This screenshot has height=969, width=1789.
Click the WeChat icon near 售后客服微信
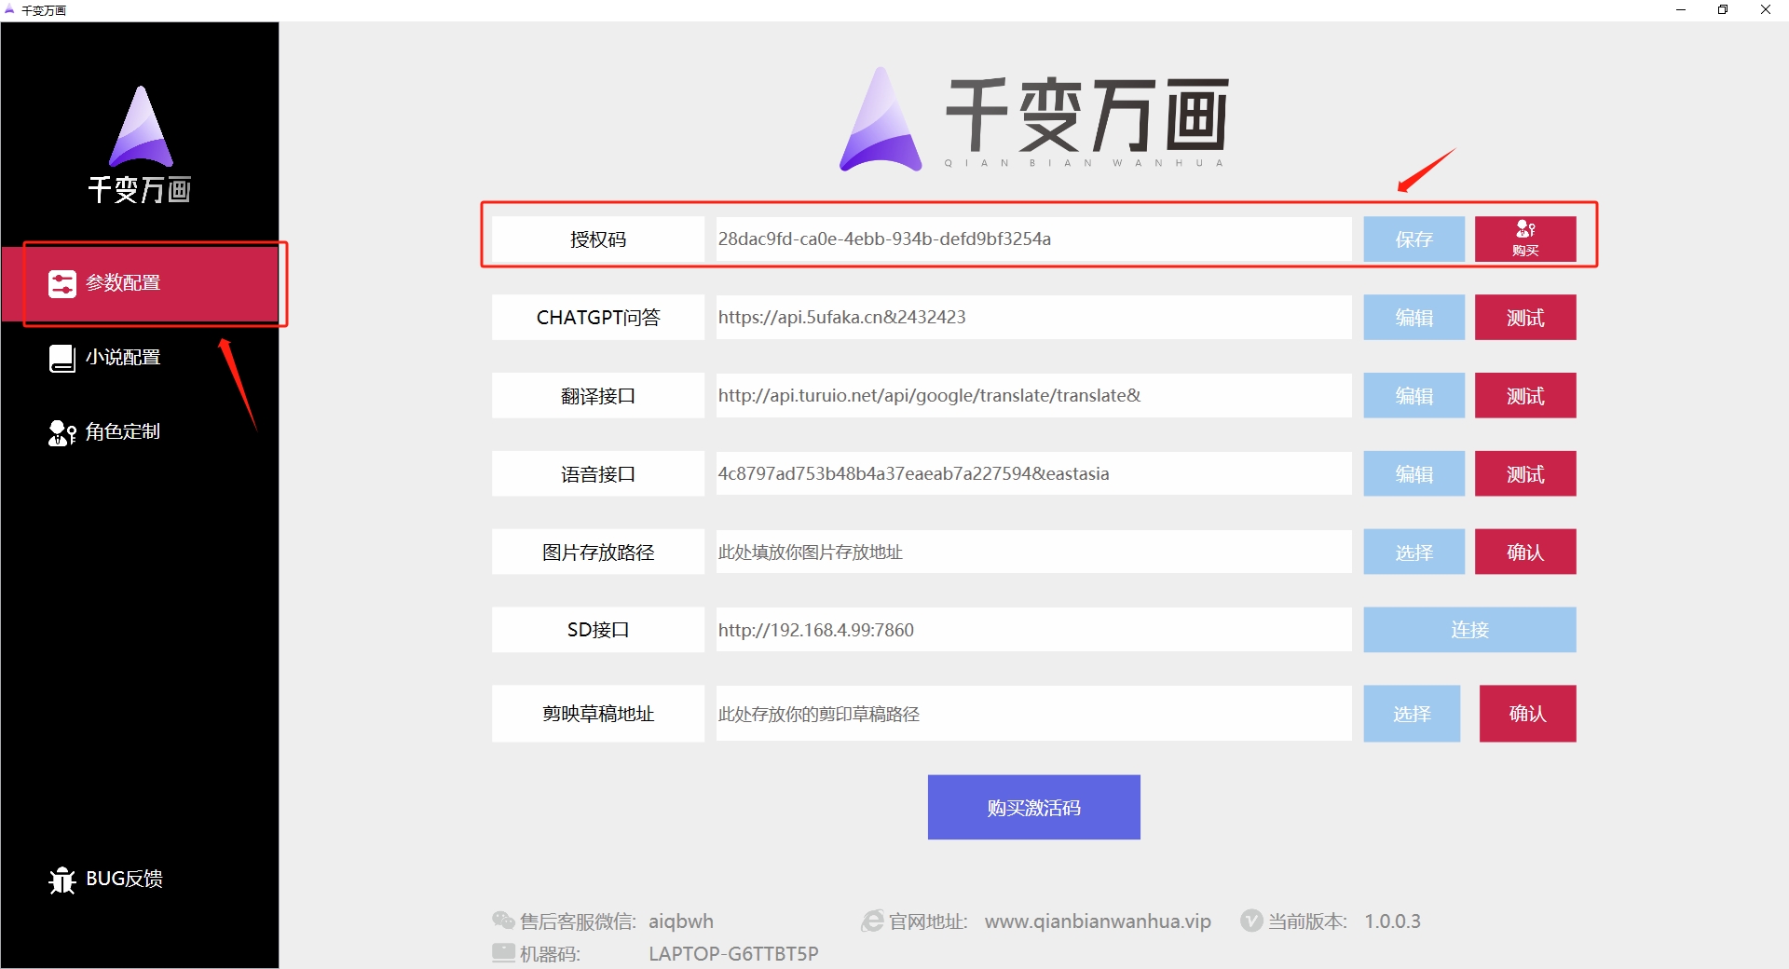(x=503, y=921)
